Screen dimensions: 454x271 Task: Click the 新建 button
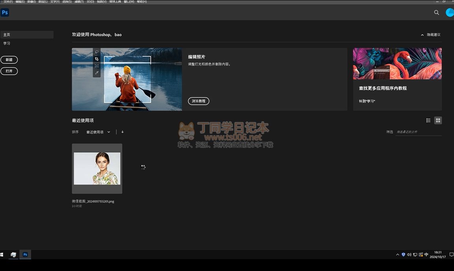point(9,60)
